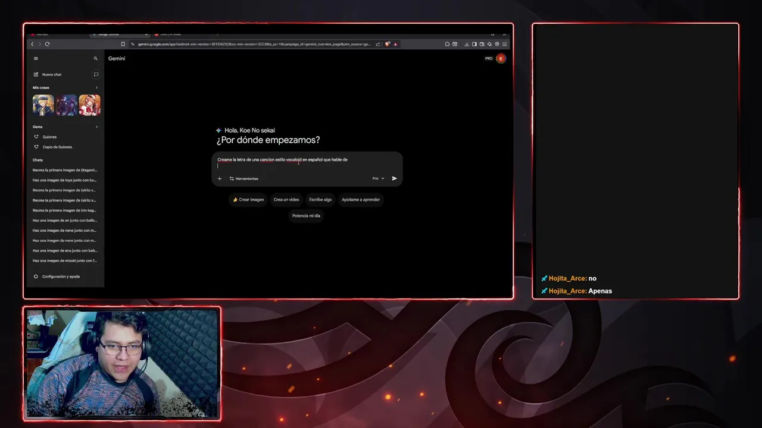Click the Escribe algo suggestion chip

pyautogui.click(x=320, y=200)
